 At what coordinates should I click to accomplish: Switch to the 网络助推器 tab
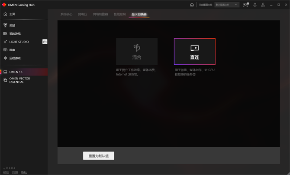(x=100, y=14)
